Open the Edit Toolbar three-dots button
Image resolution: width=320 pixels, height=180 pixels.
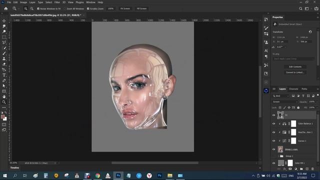point(4,107)
